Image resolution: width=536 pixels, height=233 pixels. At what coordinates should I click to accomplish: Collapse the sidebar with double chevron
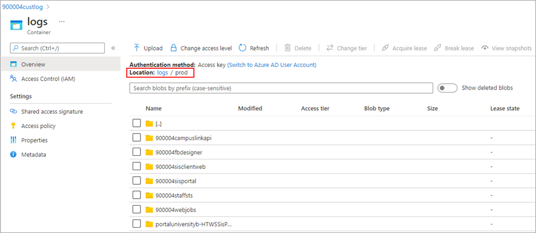[113, 48]
